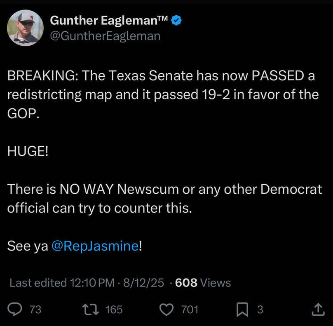Open the @GuntherEagleman handle link
This screenshot has width=333, height=326.
coord(105,36)
